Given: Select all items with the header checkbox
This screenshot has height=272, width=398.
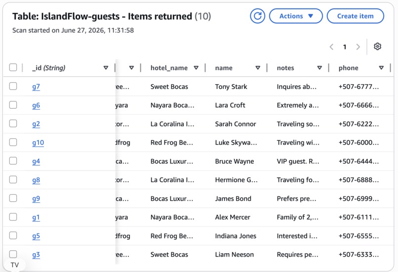Looking at the screenshot, I should [13, 67].
